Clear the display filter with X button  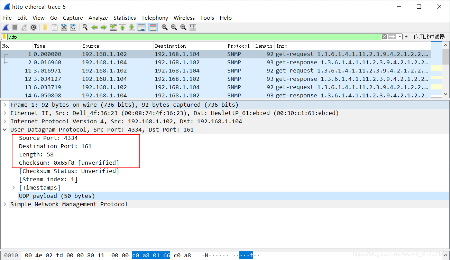point(384,37)
